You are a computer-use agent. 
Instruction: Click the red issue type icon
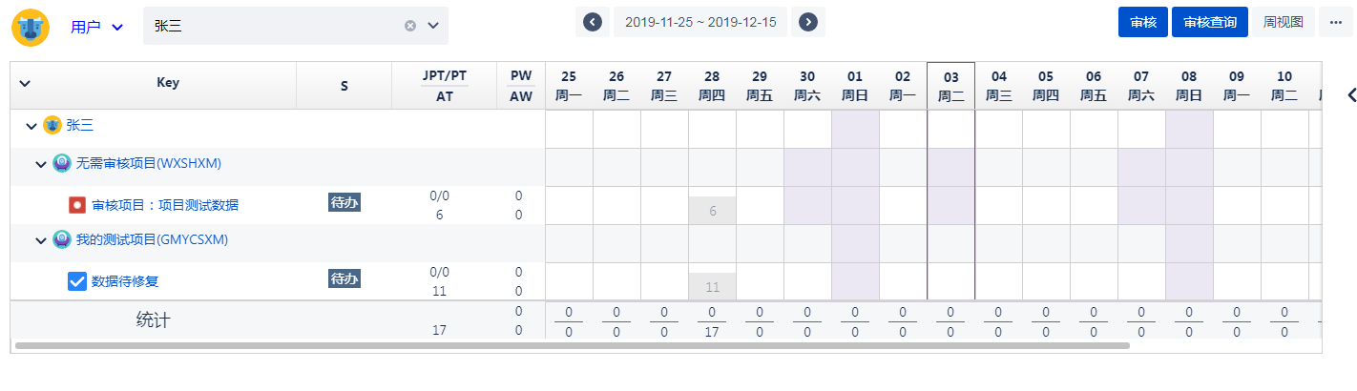click(77, 205)
